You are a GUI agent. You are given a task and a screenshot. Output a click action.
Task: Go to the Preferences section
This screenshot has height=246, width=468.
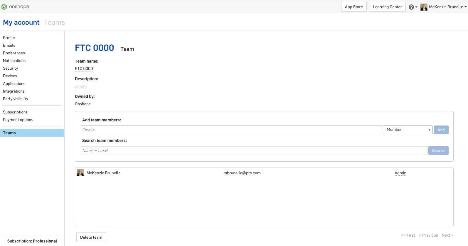coord(14,53)
